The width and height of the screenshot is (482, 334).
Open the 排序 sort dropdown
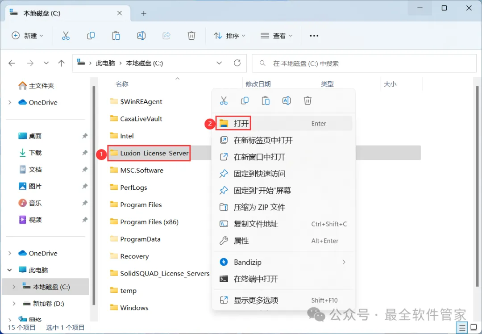pyautogui.click(x=230, y=36)
